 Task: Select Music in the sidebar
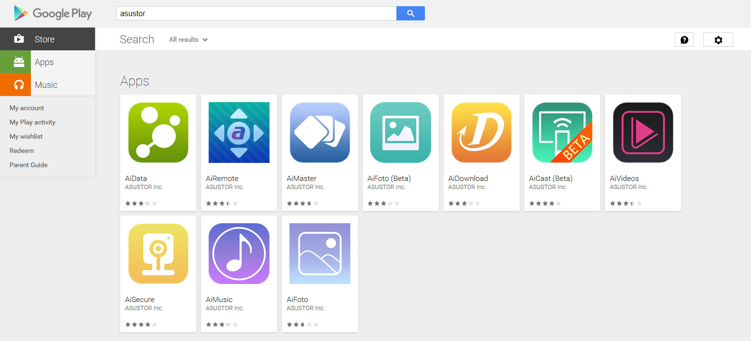pos(48,85)
